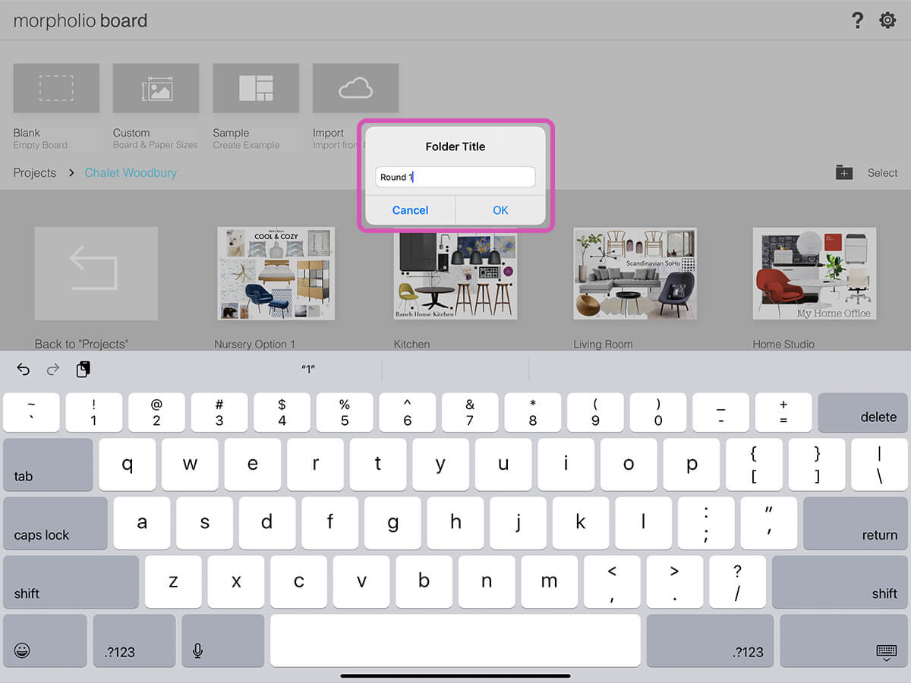Create a Custom size board

tap(156, 88)
